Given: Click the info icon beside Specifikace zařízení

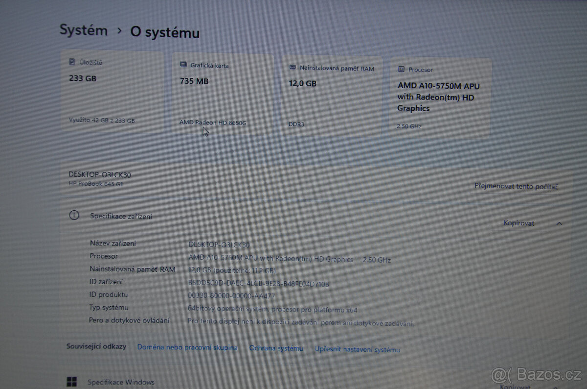Looking at the screenshot, I should tap(73, 215).
